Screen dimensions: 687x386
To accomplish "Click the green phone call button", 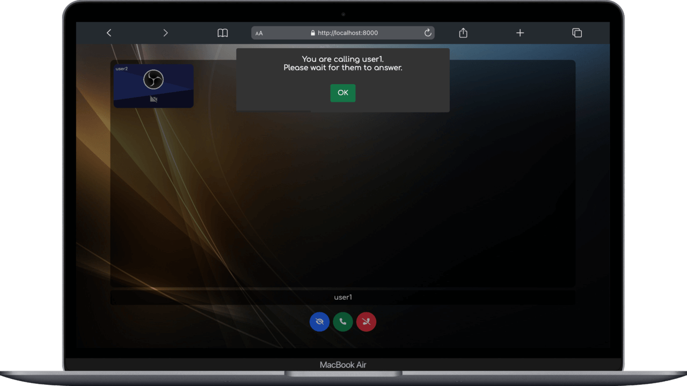I will [343, 322].
